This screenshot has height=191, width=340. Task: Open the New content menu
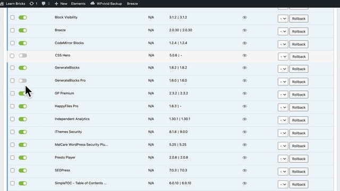64,4
